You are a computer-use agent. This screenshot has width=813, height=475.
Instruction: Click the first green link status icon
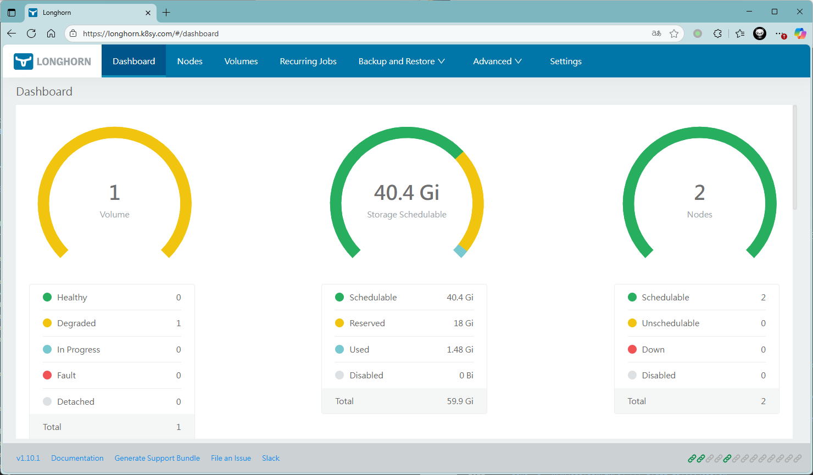coord(692,458)
